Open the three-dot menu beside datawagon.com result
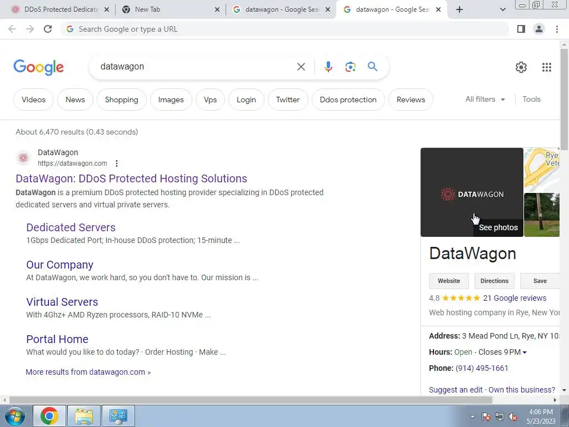 (x=117, y=163)
